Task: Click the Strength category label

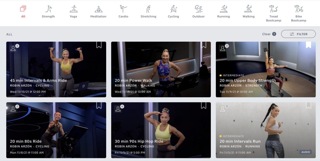Action: 48,16
